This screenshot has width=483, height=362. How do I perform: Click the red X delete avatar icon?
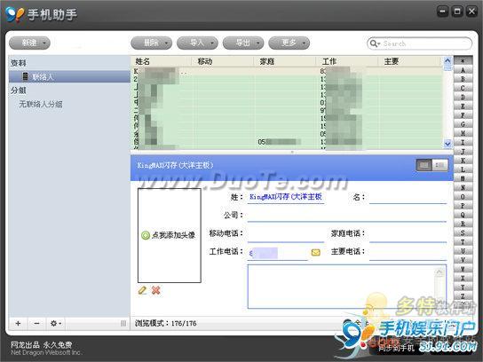click(156, 290)
